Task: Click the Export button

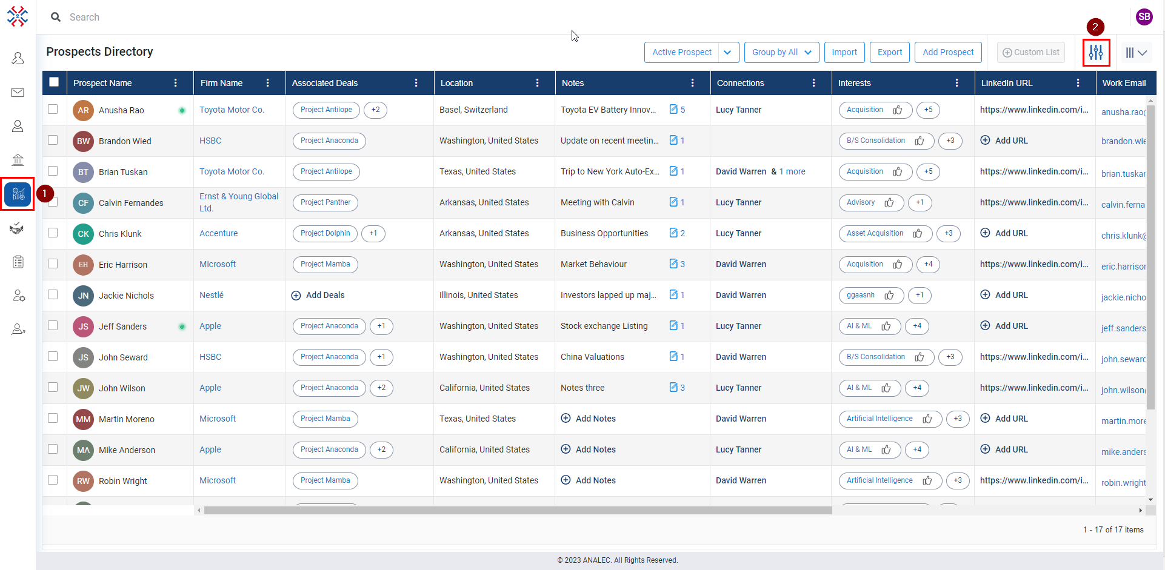Action: [890, 53]
